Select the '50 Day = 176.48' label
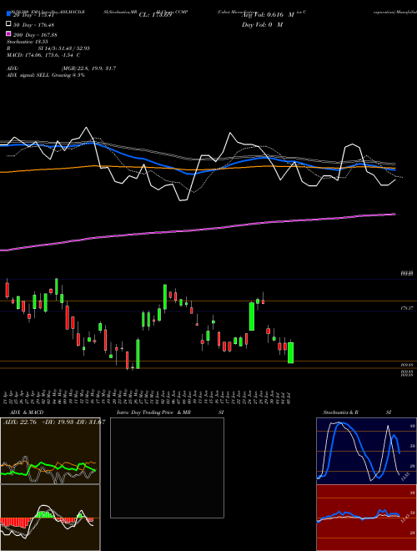 click(x=33, y=24)
